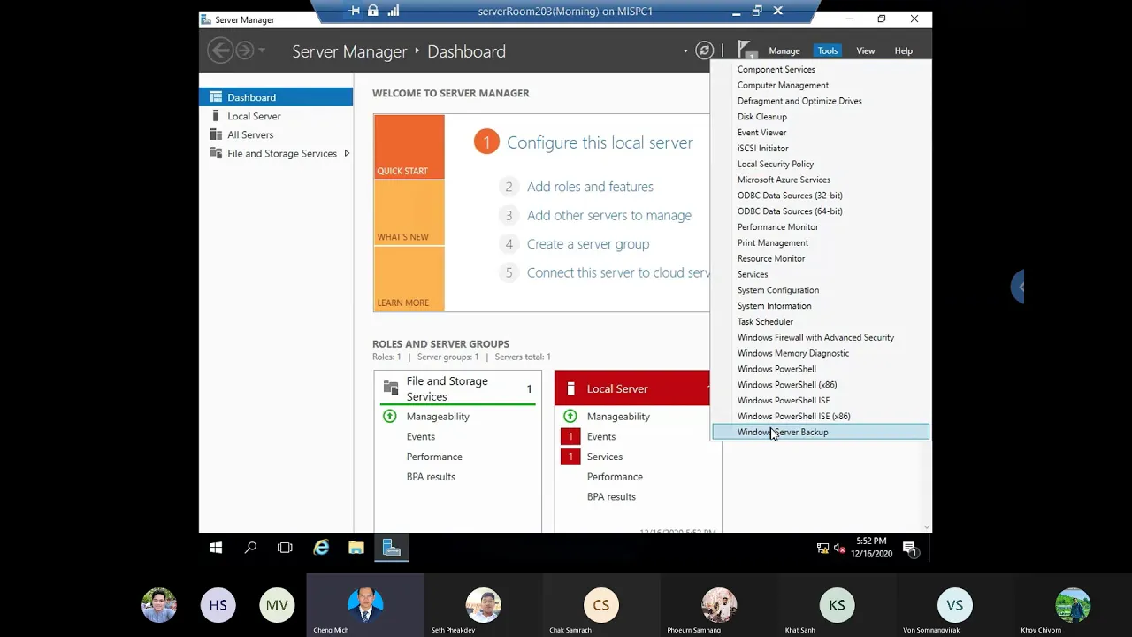Select the LEARN MORE tile
1132x637 pixels.
tap(409, 279)
